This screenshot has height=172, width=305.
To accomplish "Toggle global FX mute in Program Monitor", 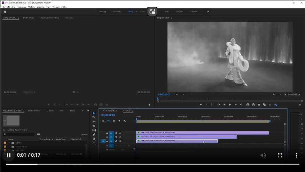I will [270, 104].
